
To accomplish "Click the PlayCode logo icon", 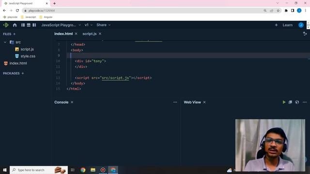I will click(6, 25).
